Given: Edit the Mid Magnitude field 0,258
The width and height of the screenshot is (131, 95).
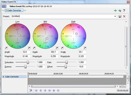Looking at the screenshot, I should tap(54, 56).
